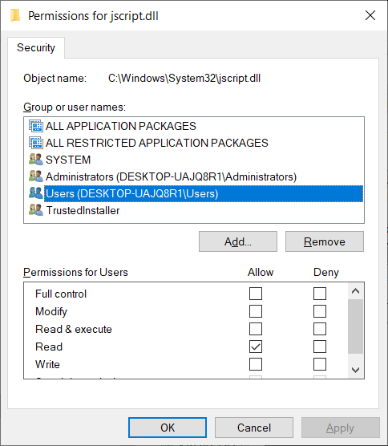Enable Deny for Write permission
This screenshot has height=446, width=388.
tap(320, 364)
